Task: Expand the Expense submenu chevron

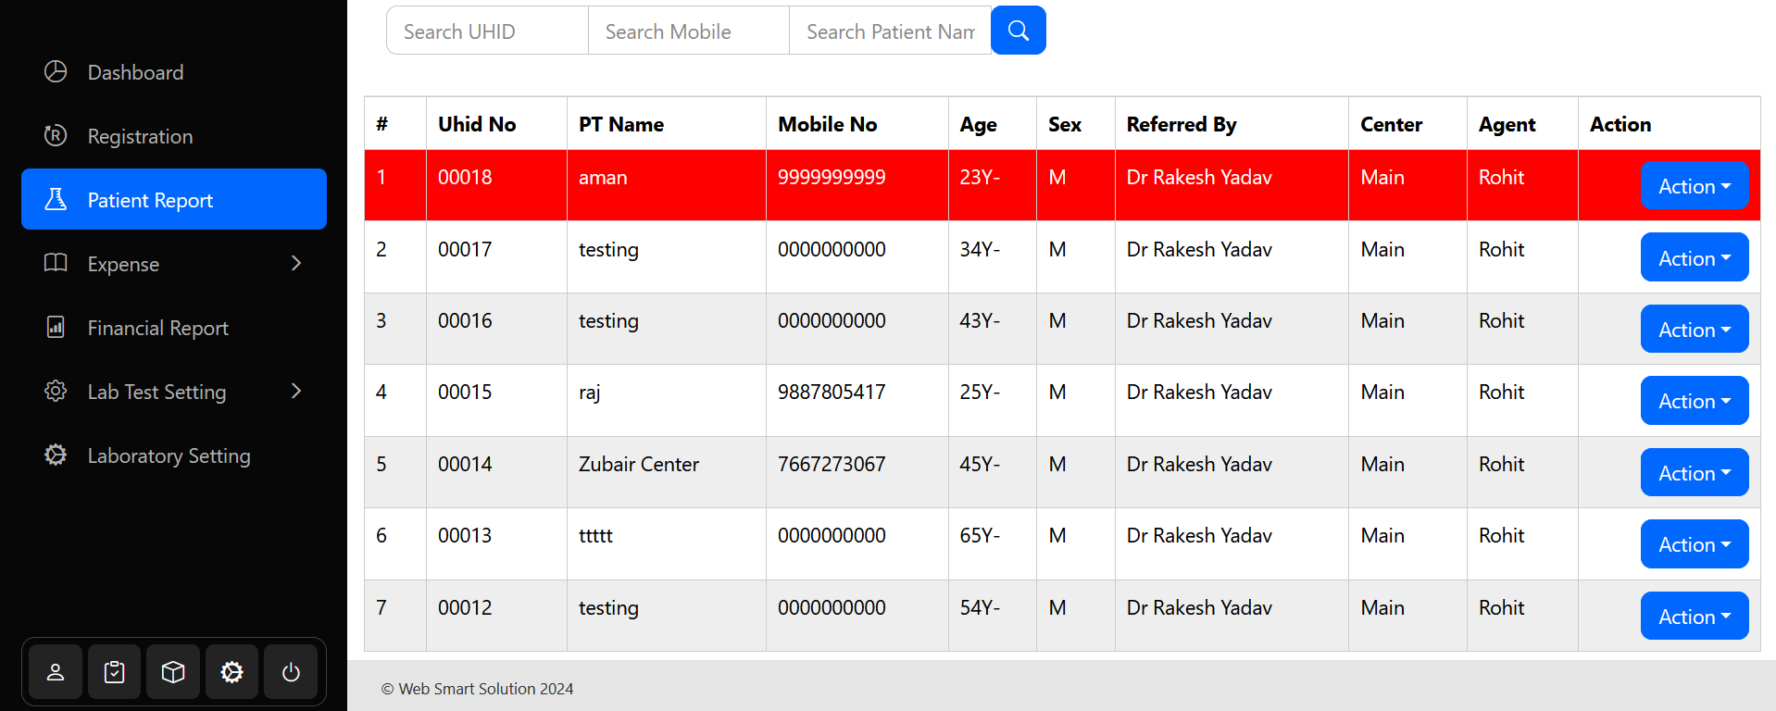Action: point(296,263)
